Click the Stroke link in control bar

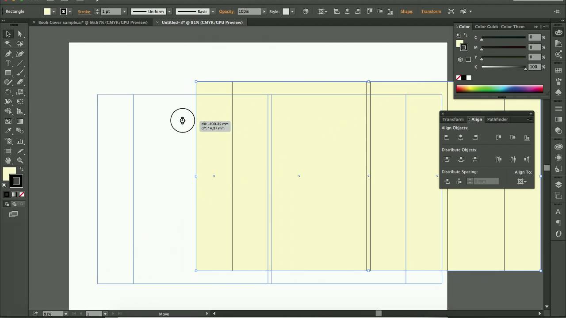coord(84,11)
